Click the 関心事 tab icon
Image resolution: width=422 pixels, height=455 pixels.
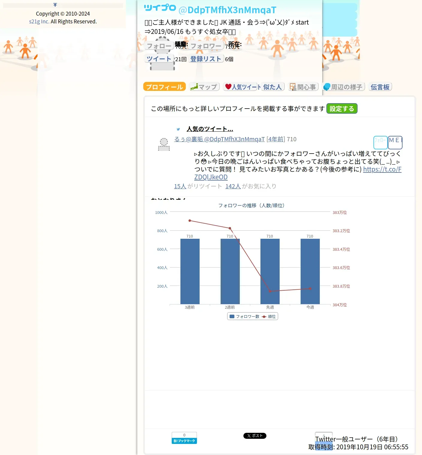(x=293, y=87)
